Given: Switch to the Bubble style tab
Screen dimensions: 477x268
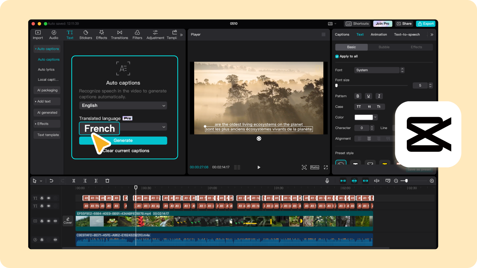Looking at the screenshot, I should tap(384, 47).
